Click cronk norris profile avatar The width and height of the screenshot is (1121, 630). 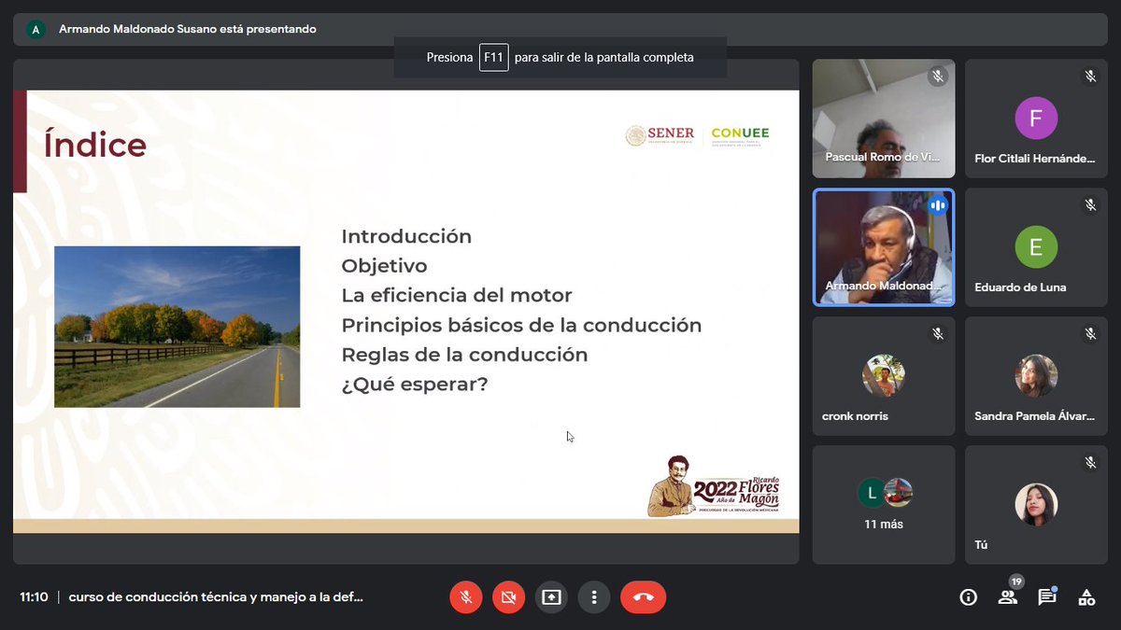884,376
